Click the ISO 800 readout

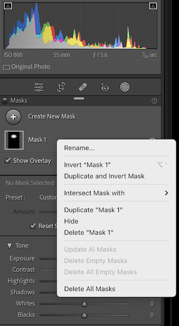coord(14,55)
